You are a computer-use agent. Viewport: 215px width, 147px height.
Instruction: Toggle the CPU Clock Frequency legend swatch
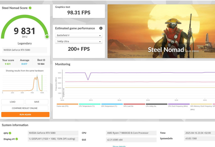click(179, 104)
